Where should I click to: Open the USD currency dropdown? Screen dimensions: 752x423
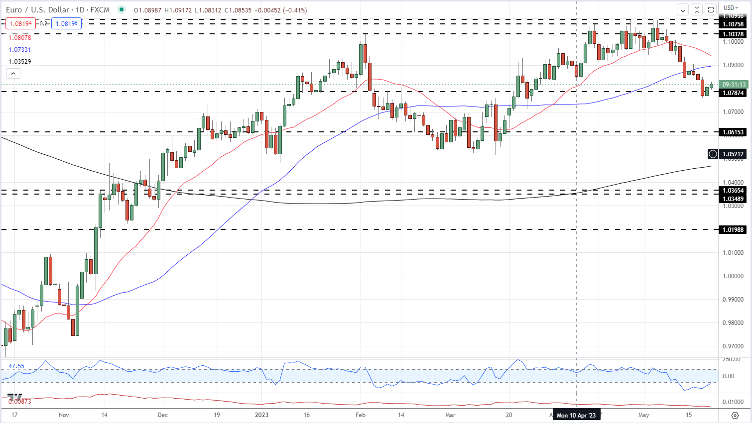pos(732,7)
